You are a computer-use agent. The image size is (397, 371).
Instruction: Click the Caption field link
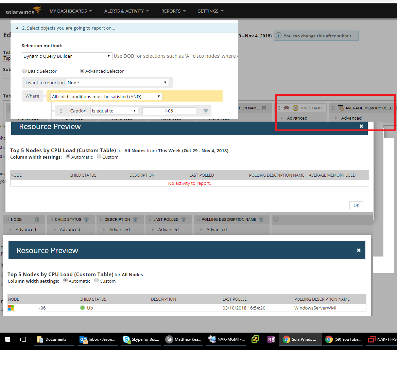[x=78, y=111]
